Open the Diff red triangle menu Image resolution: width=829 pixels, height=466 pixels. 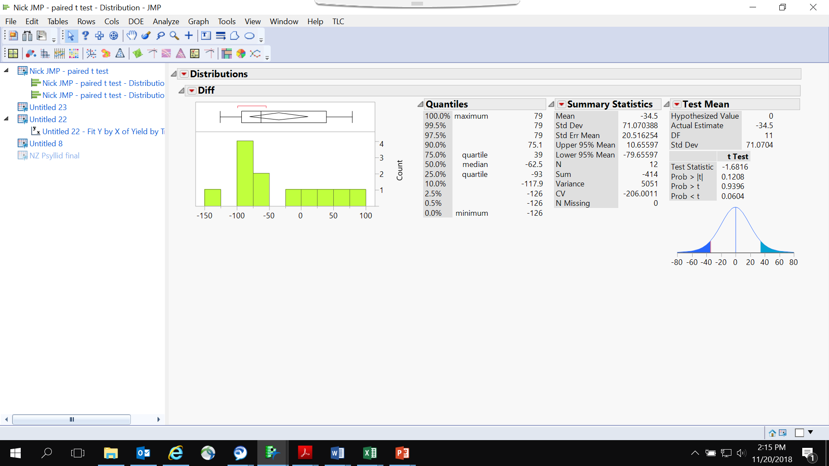tap(192, 91)
